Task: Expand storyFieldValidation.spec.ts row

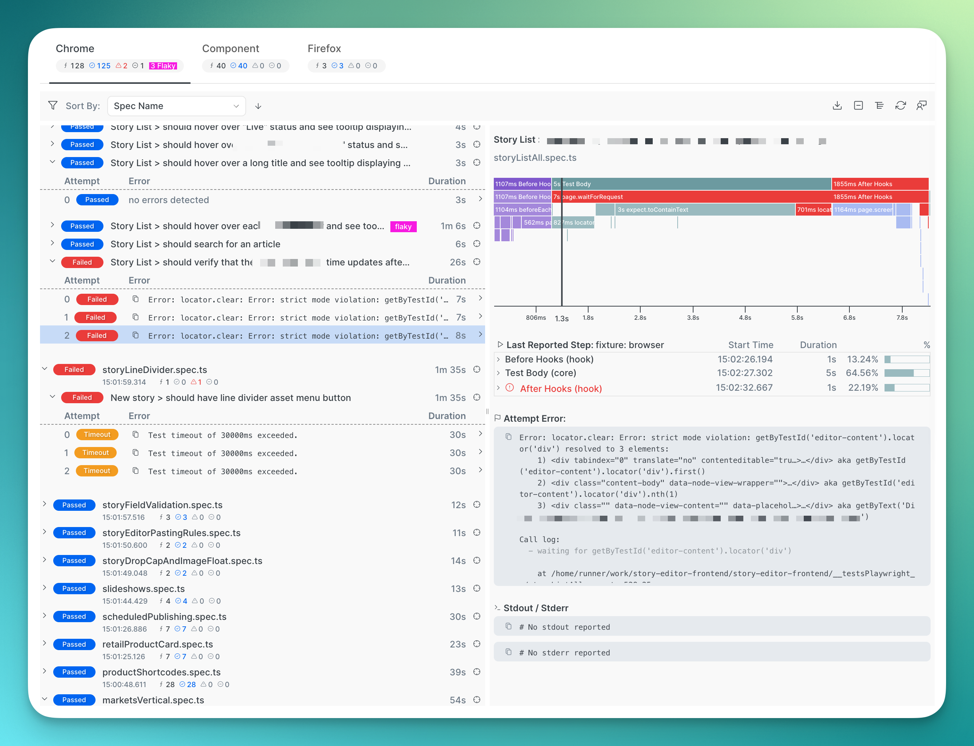Action: click(x=45, y=504)
